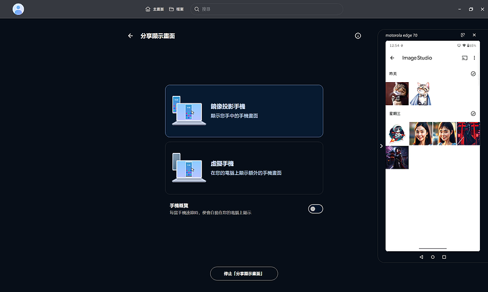The height and width of the screenshot is (292, 488).
Task: Go to the 主畫面 home tab
Action: pyautogui.click(x=155, y=9)
